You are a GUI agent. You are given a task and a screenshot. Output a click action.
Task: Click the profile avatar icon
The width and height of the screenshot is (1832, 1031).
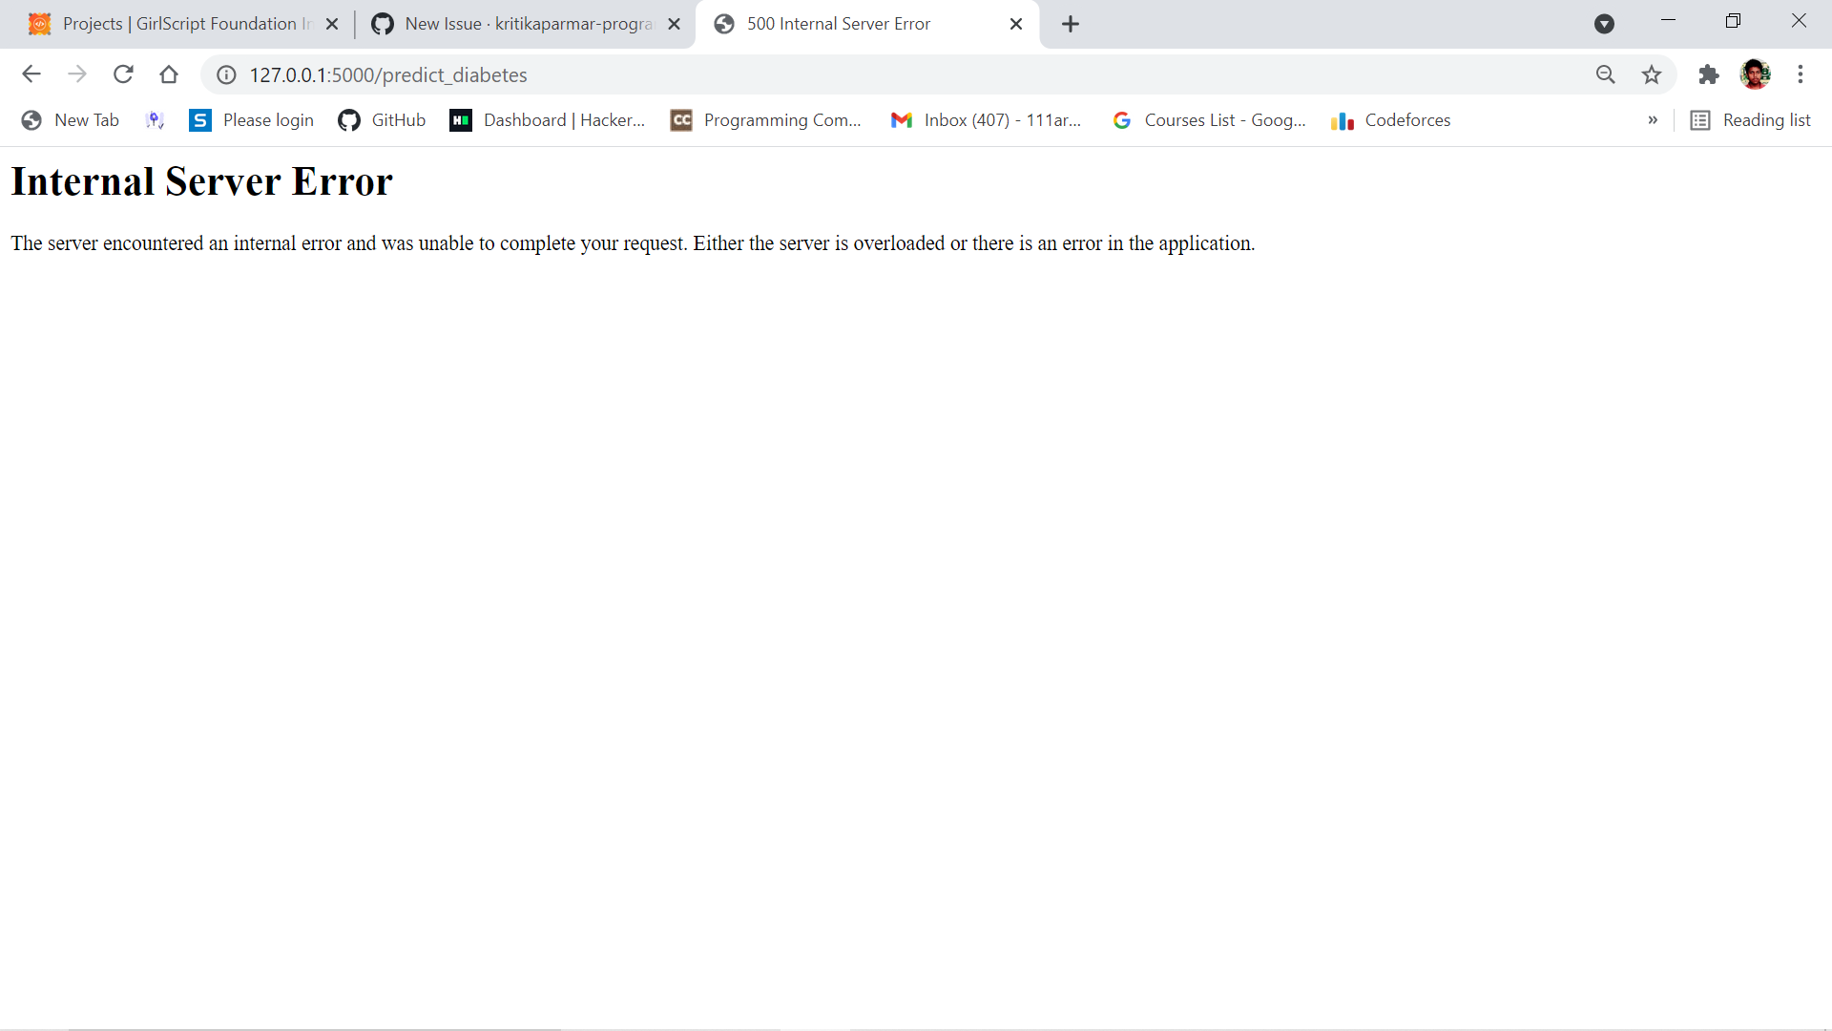tap(1757, 74)
